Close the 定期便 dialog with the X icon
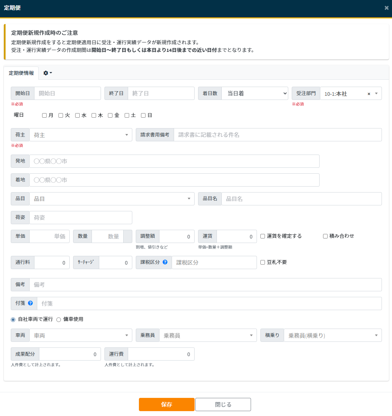The width and height of the screenshot is (392, 416). (386, 8)
